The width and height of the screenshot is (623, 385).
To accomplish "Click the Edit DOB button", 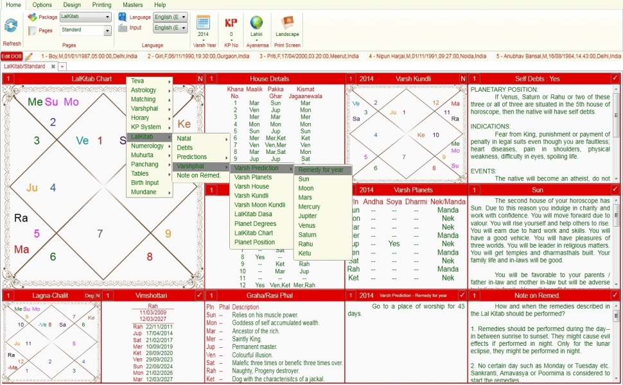I will click(12, 56).
